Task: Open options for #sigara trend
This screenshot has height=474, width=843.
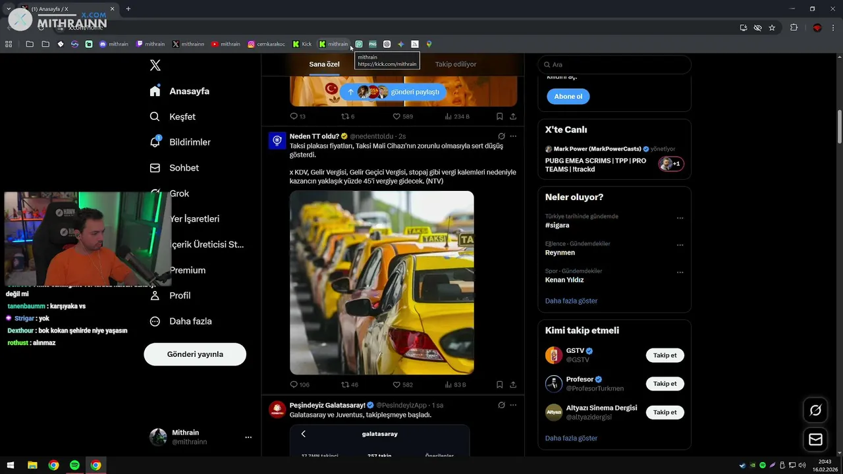Action: pos(680,218)
